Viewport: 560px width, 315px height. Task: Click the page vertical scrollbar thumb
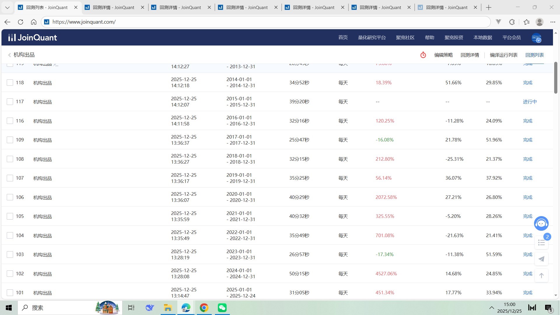click(x=556, y=78)
